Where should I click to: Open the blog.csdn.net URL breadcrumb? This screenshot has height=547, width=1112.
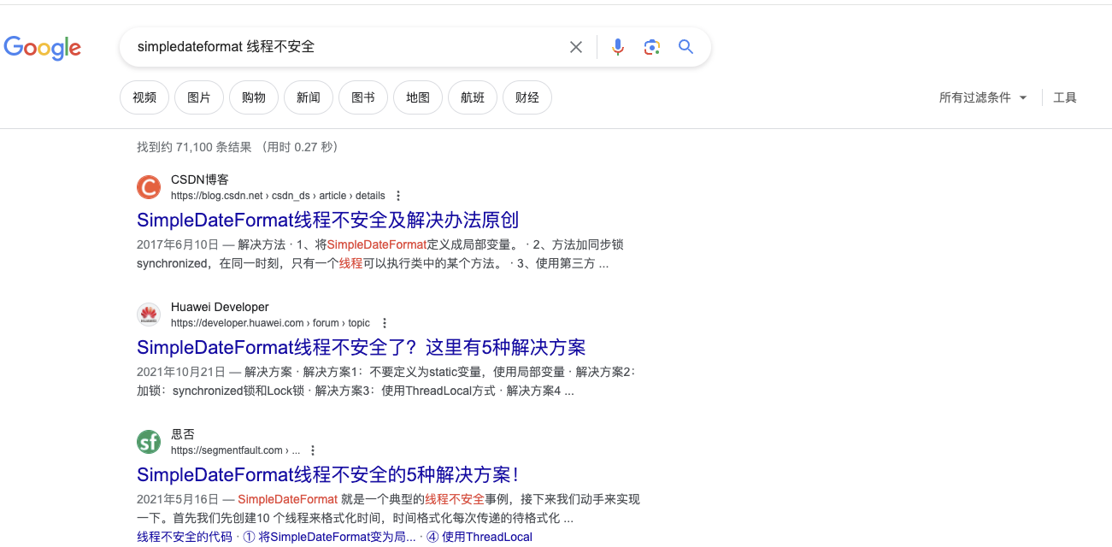point(278,196)
